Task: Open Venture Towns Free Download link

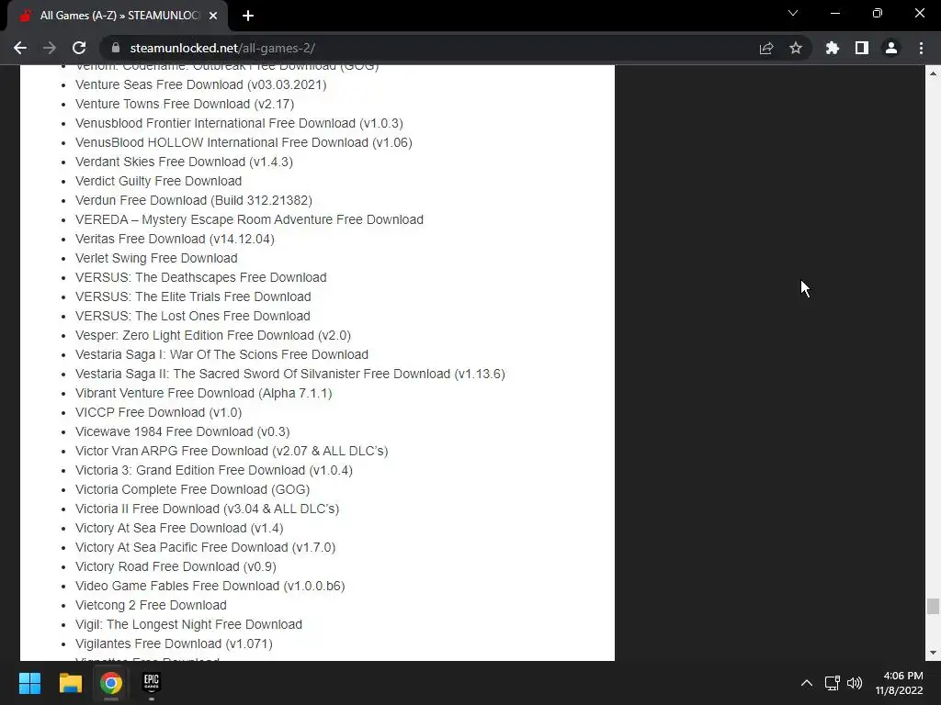Action: coord(184,104)
